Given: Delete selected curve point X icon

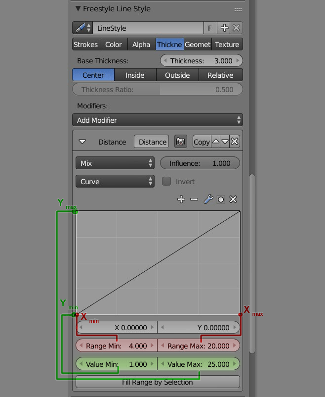Looking at the screenshot, I should (x=233, y=199).
